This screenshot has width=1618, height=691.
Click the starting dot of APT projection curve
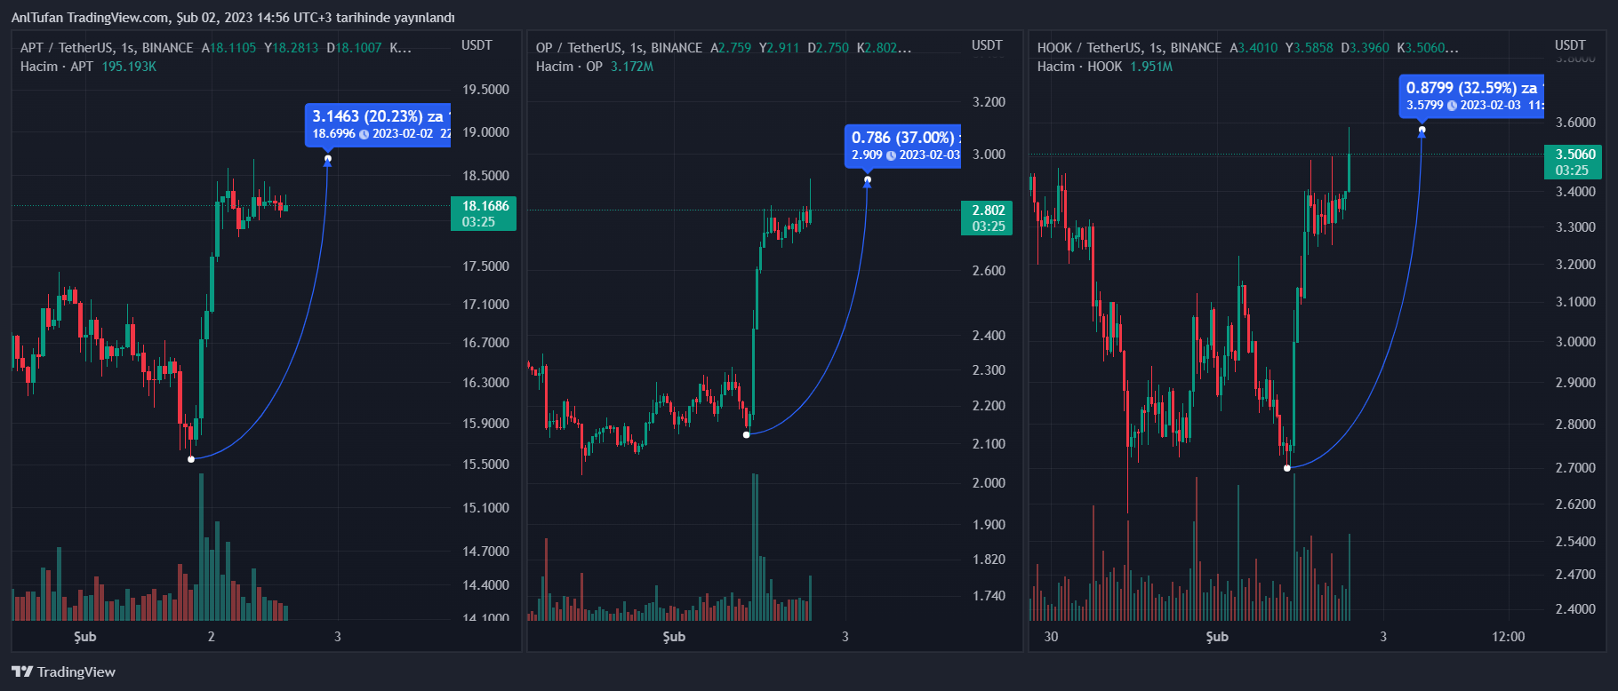pyautogui.click(x=191, y=459)
